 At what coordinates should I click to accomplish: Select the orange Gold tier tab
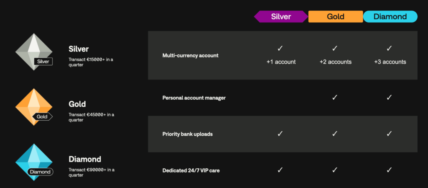tap(336, 16)
